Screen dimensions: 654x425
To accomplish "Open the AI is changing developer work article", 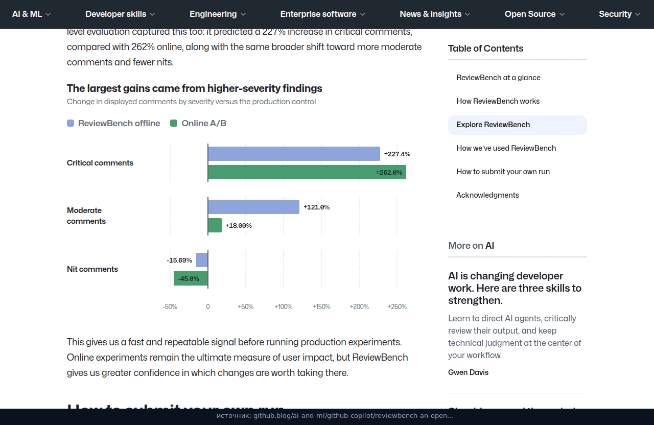I will pos(515,288).
